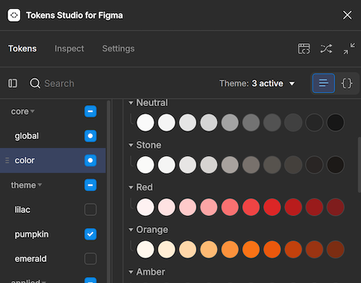This screenshot has height=283, width=361.
Task: Open the second screen window icon
Action: [x=304, y=49]
